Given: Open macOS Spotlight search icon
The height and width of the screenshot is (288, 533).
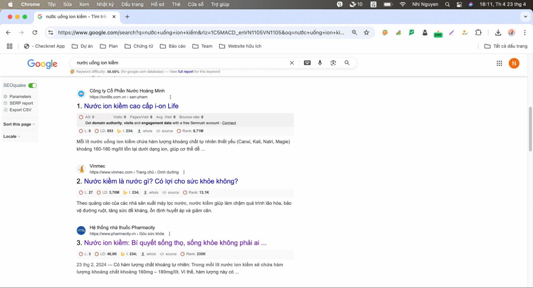Looking at the screenshot, I should click(x=447, y=4).
